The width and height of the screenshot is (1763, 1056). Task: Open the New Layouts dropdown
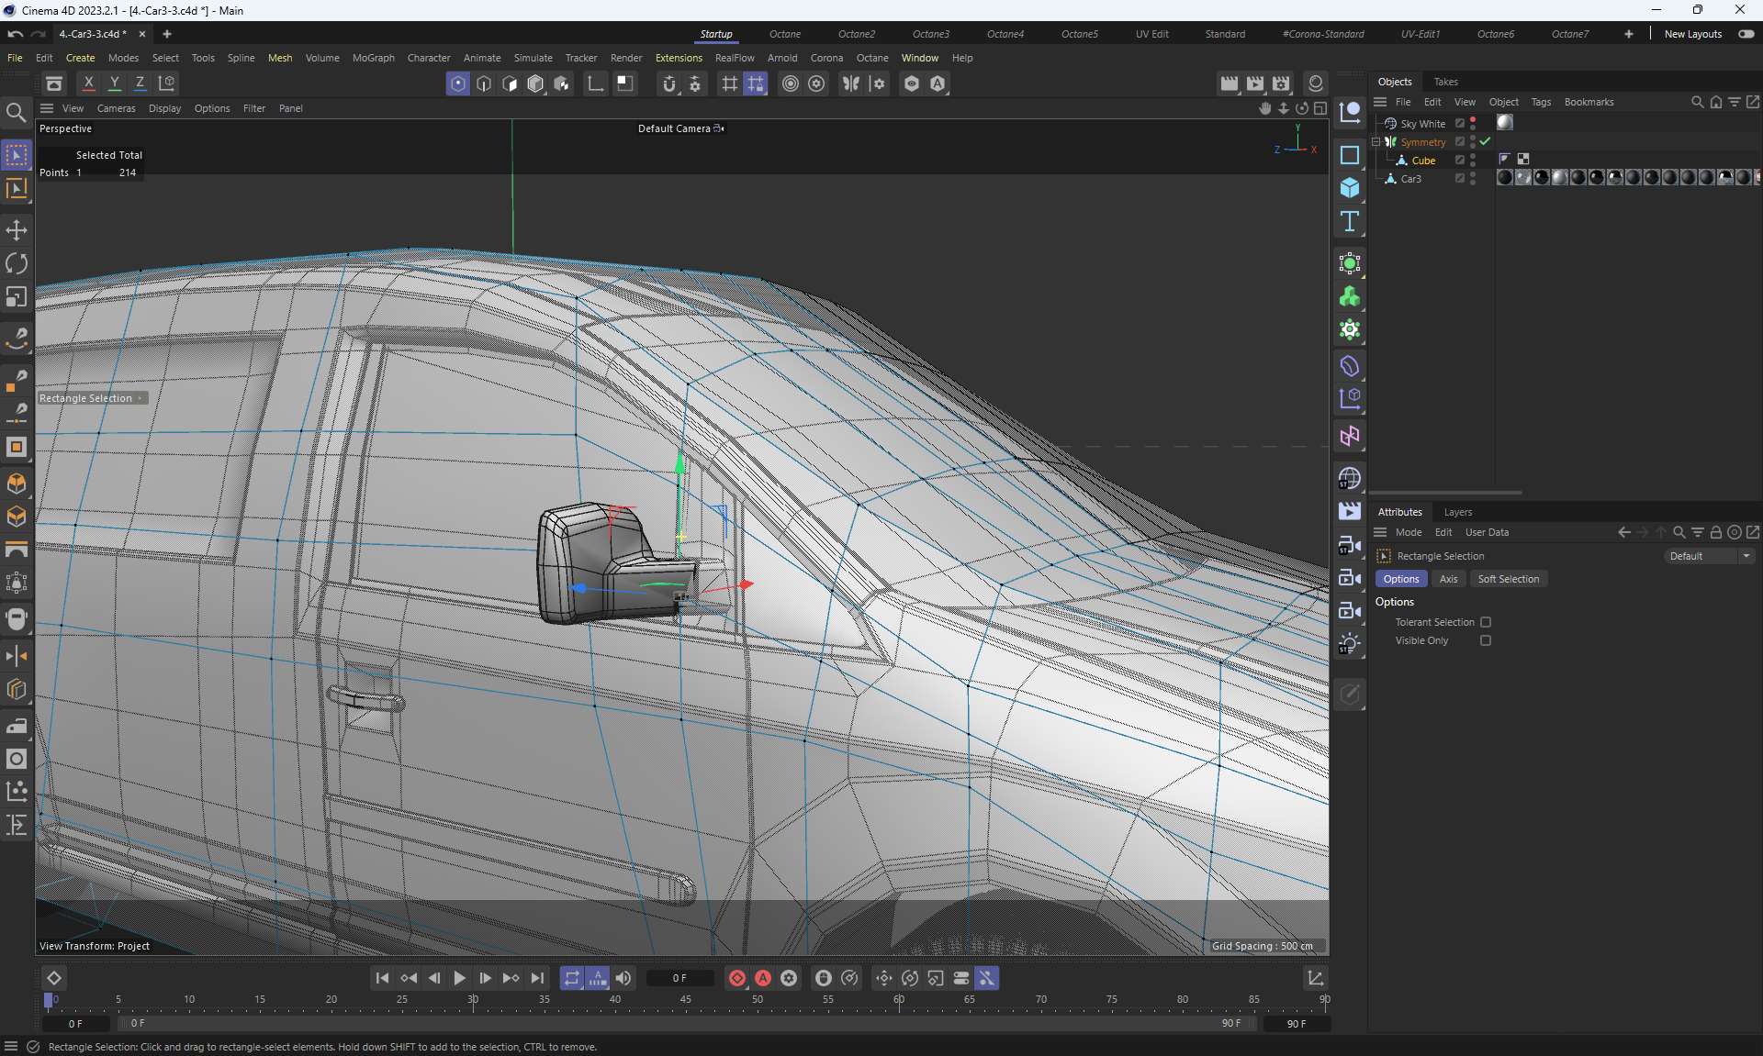1692,34
